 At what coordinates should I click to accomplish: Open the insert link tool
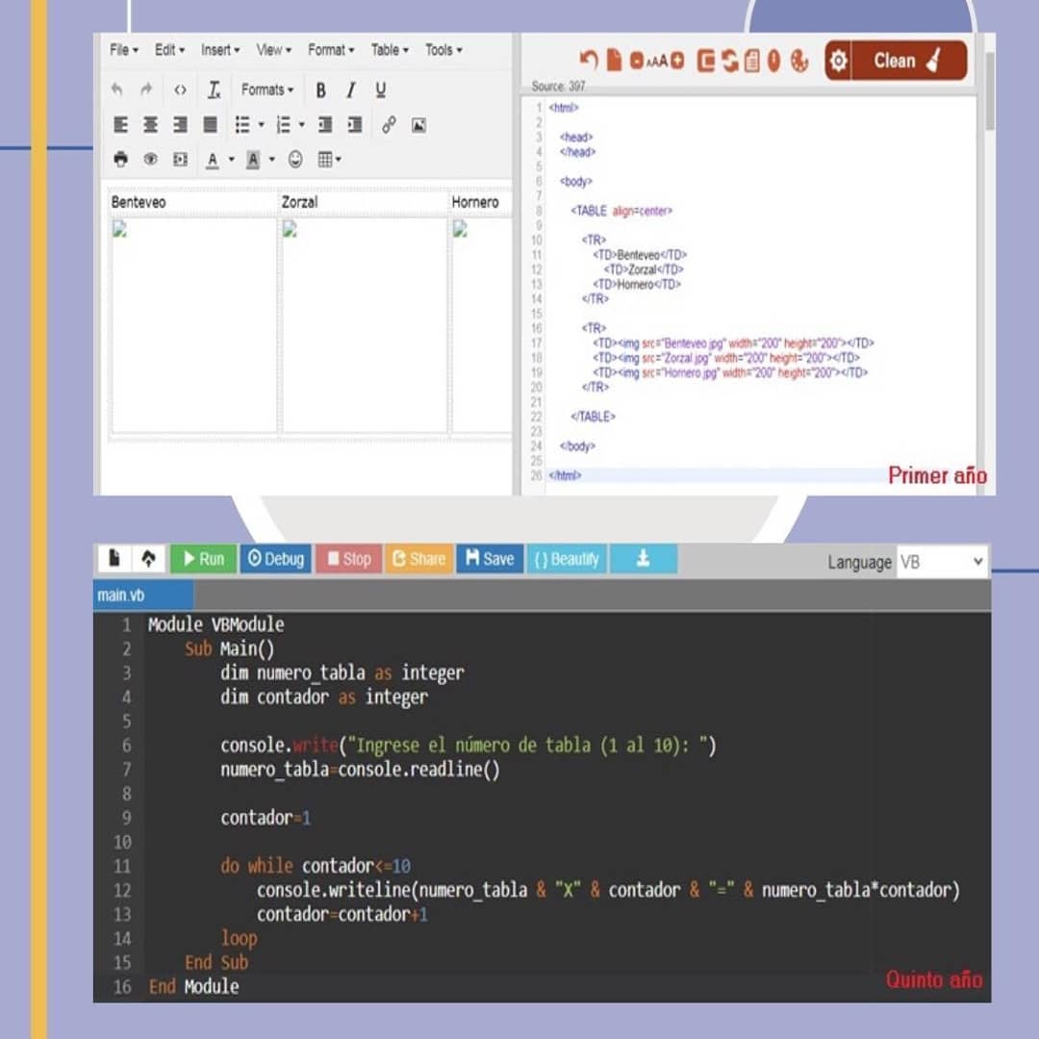pyautogui.click(x=389, y=125)
